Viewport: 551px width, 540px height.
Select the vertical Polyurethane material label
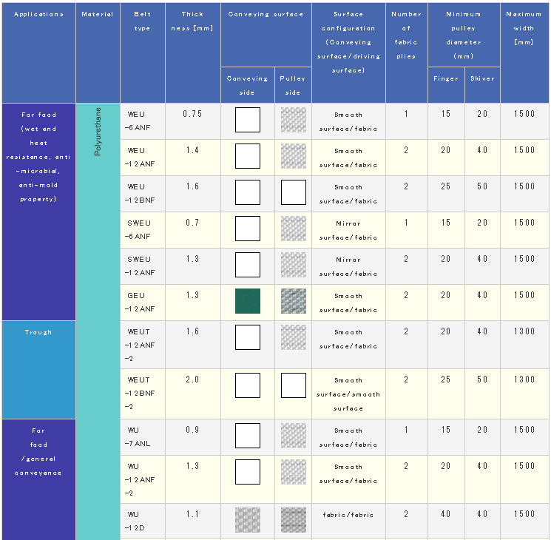98,131
